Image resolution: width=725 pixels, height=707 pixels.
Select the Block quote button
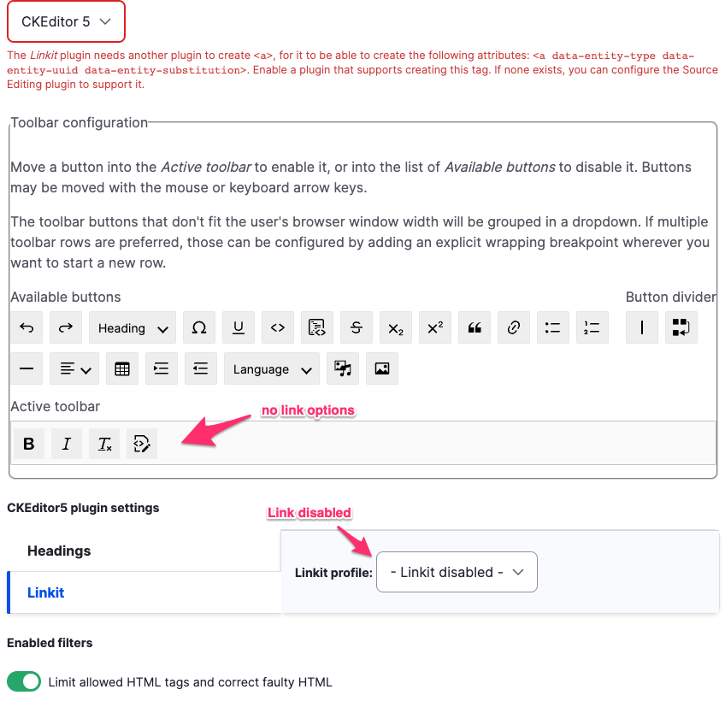pos(474,327)
